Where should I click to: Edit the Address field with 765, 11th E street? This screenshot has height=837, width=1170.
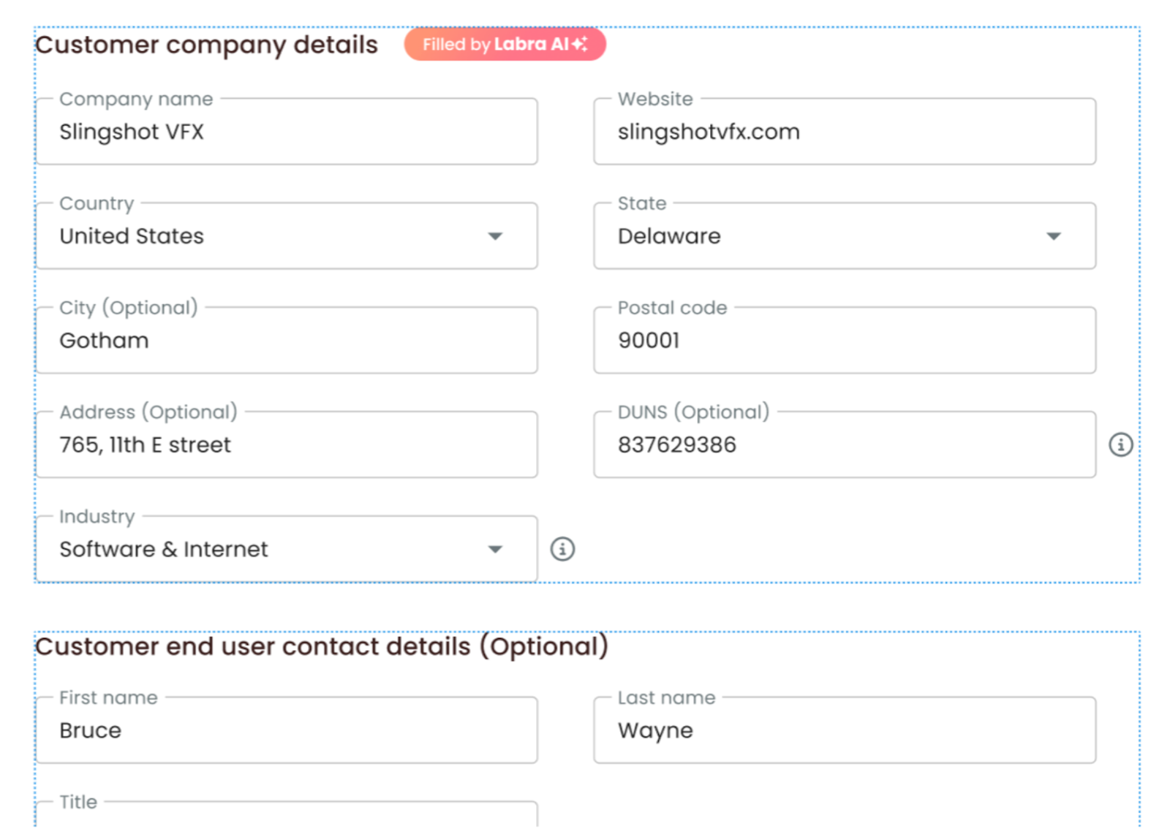coord(287,445)
